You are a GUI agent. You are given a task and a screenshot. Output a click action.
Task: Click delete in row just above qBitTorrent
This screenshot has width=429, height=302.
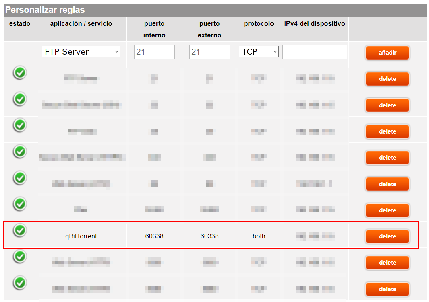(388, 210)
